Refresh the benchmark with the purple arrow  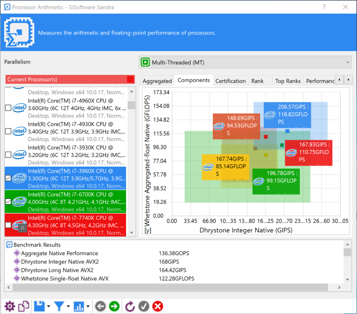coord(130,306)
